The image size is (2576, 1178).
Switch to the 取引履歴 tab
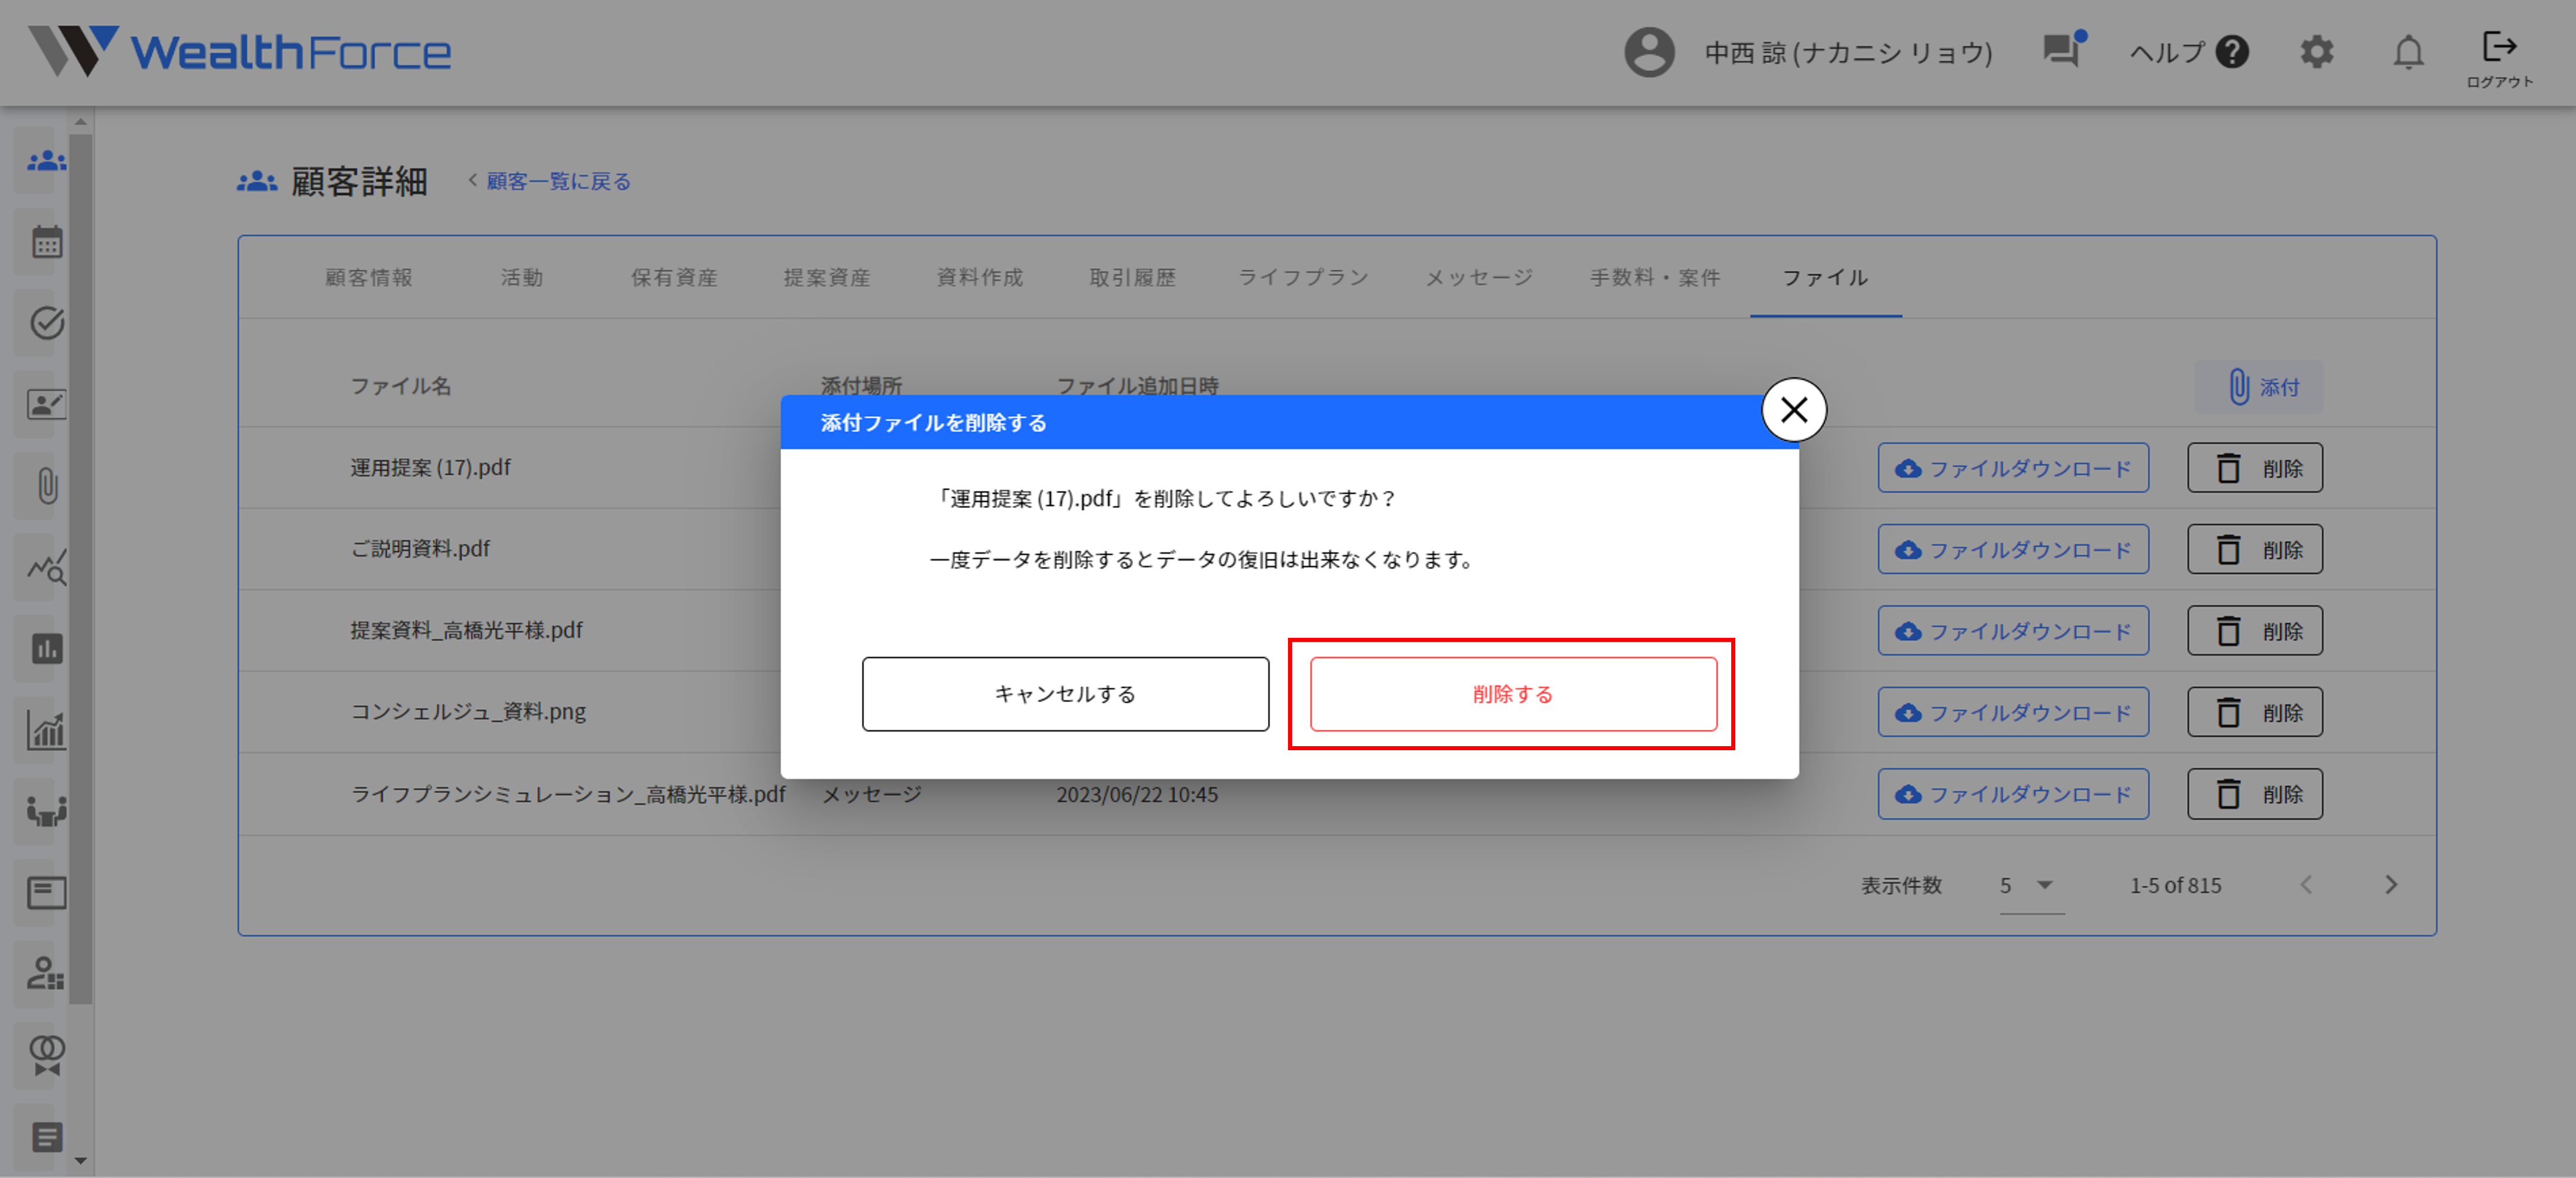pos(1133,278)
